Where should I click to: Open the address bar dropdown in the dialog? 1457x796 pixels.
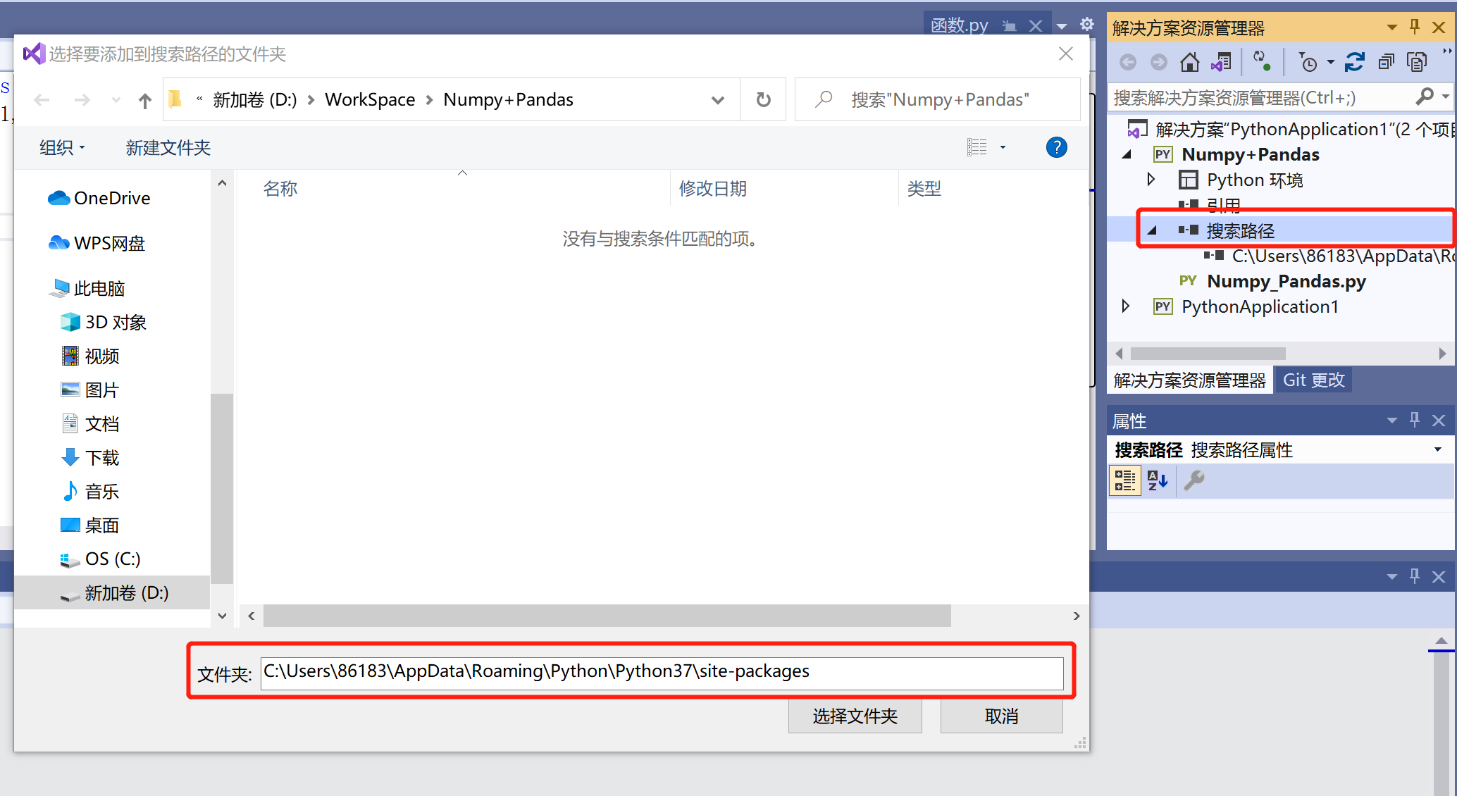tap(718, 99)
